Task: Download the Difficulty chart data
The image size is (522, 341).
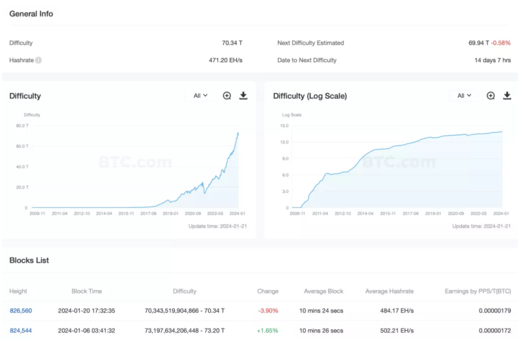Action: 243,96
